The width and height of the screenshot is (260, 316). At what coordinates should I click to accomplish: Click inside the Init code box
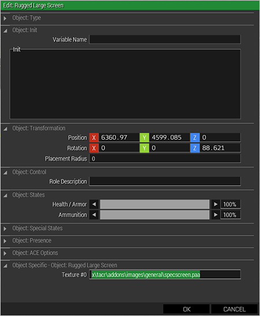click(x=125, y=84)
